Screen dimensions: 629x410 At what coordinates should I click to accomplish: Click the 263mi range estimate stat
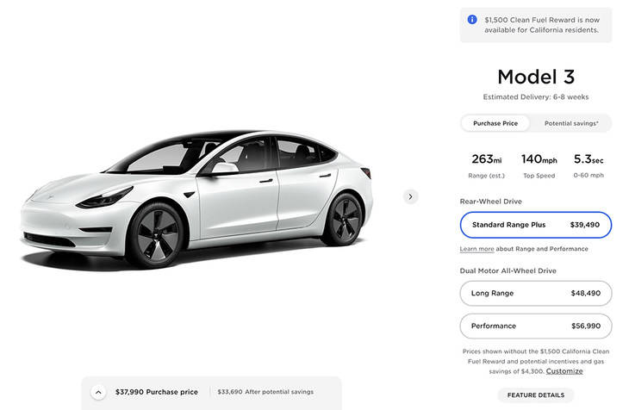486,164
